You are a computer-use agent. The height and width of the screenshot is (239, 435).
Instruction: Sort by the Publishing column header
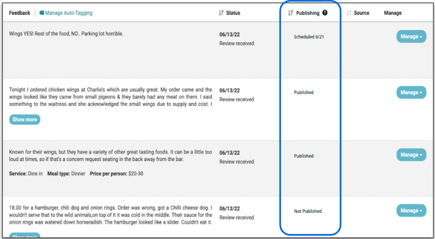click(308, 13)
